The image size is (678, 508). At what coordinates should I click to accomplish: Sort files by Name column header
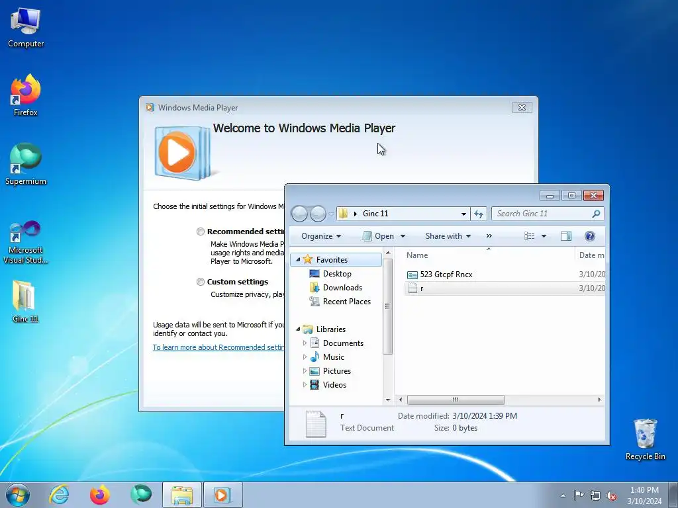488,255
